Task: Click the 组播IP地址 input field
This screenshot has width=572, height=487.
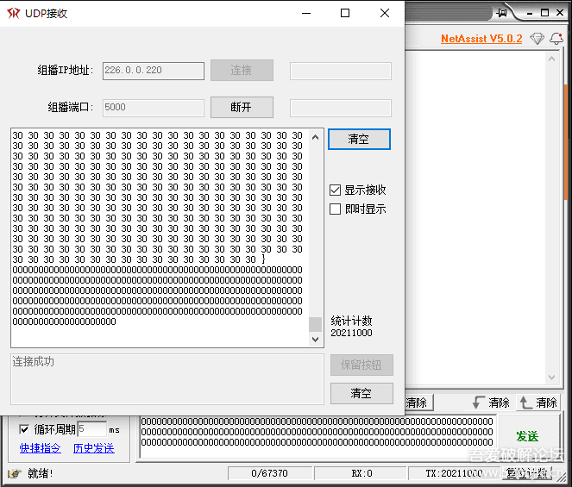Action: [x=154, y=71]
